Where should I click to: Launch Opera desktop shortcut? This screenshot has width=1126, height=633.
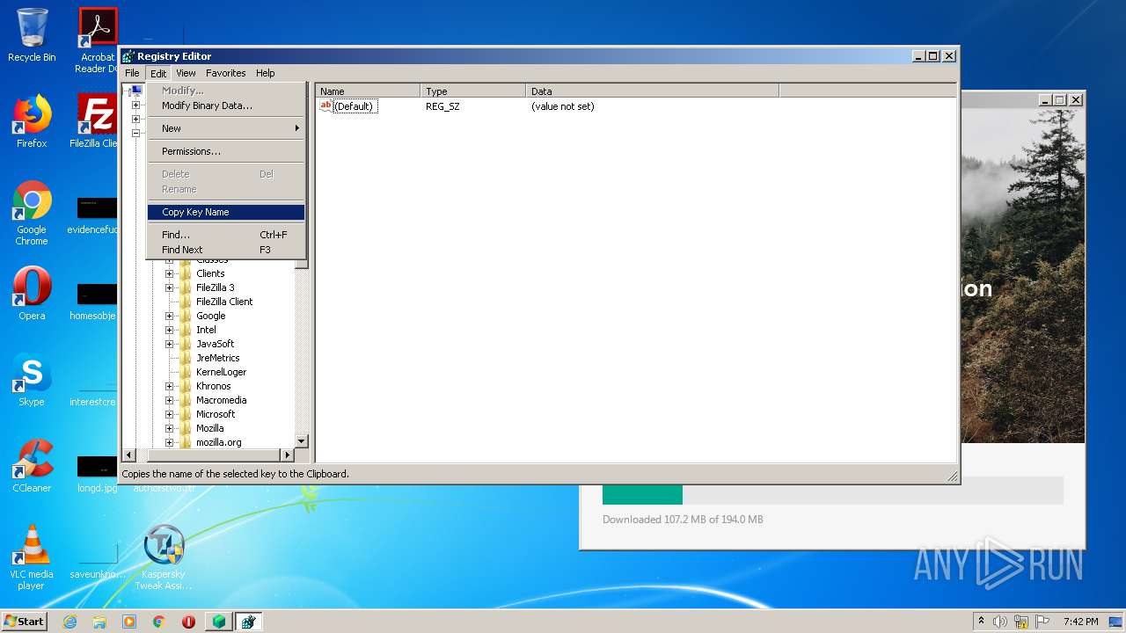(32, 294)
